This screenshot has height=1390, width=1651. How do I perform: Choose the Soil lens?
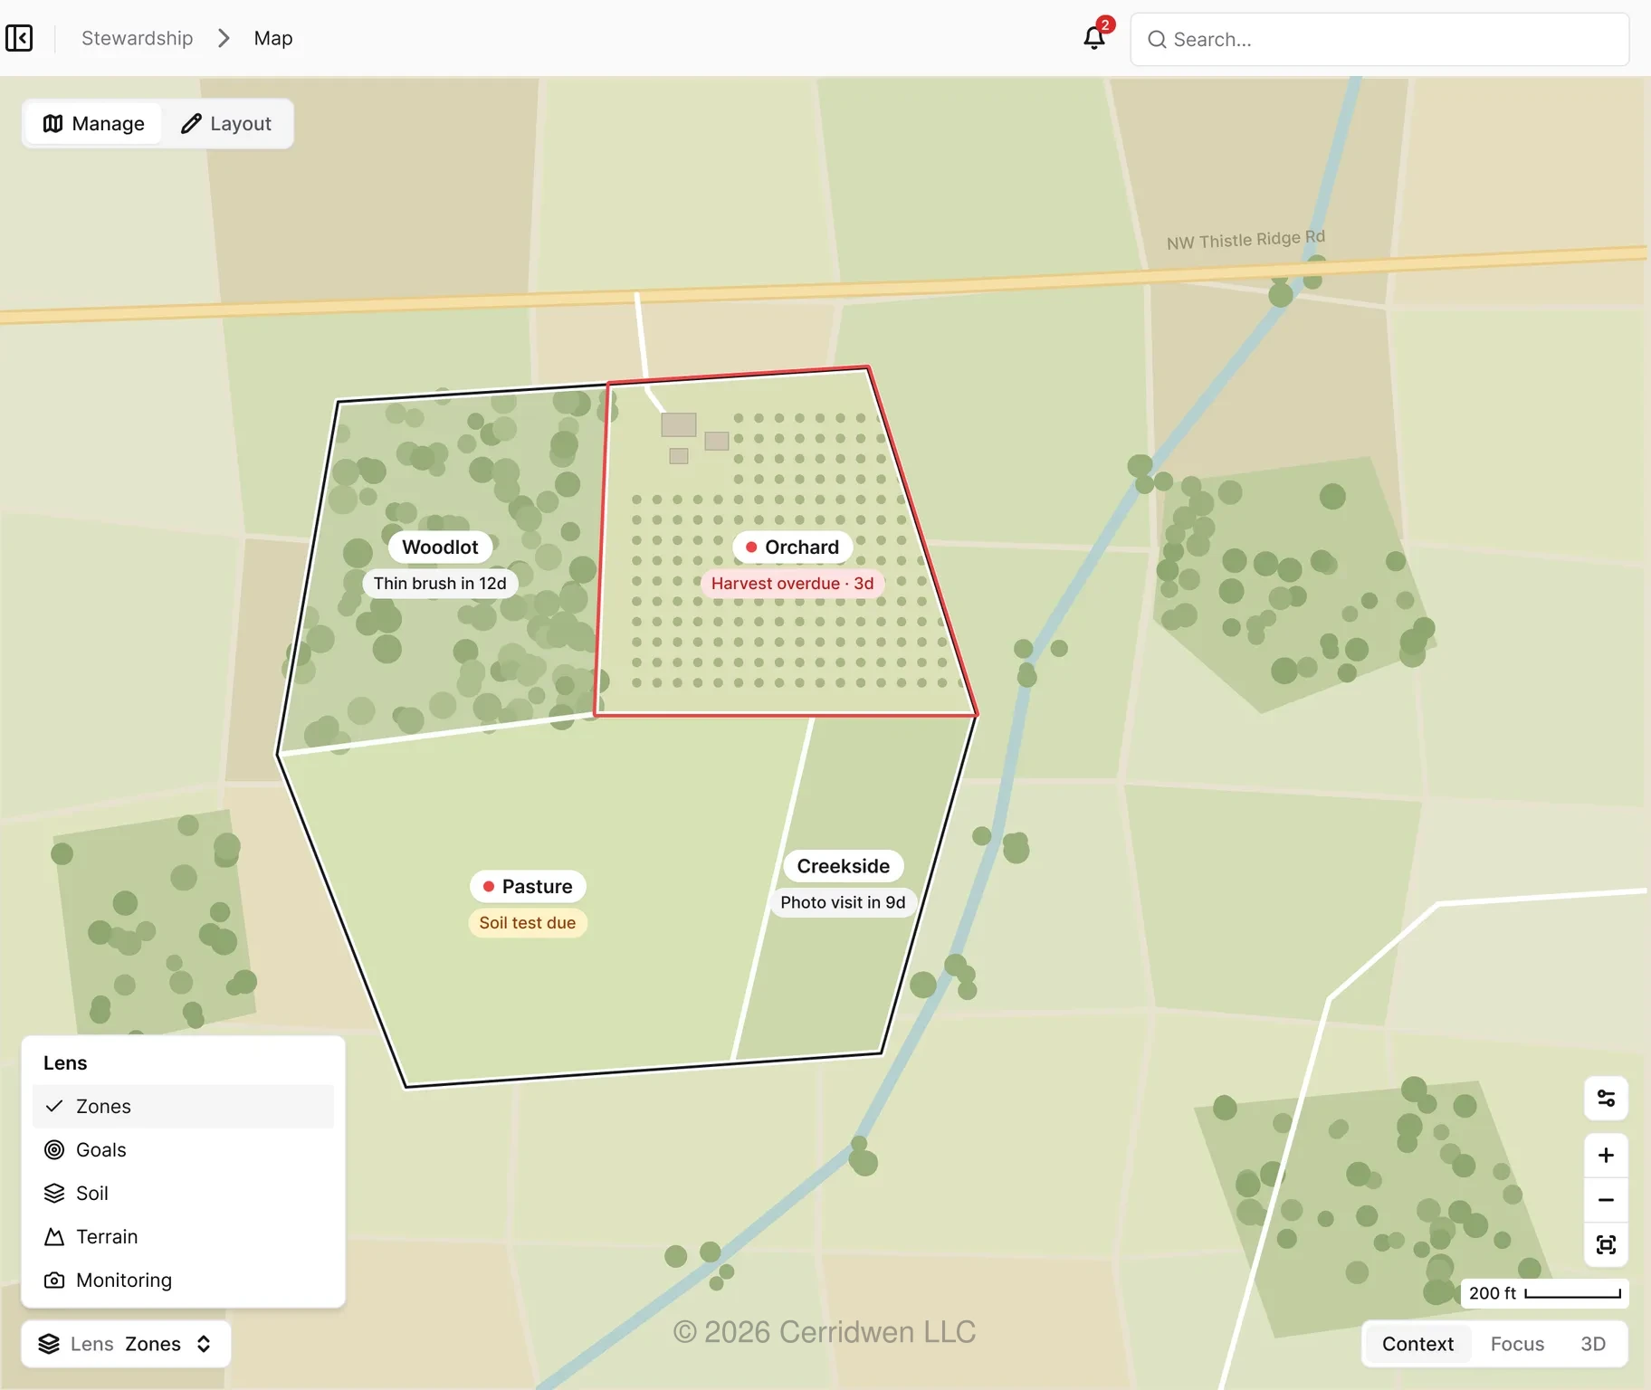coord(183,1193)
